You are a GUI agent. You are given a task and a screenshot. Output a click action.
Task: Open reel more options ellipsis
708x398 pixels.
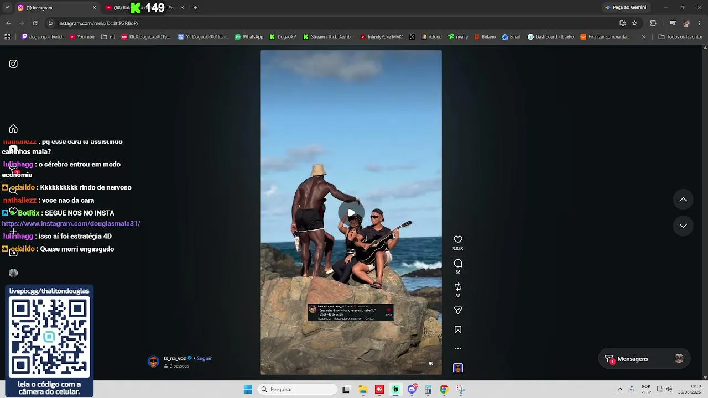[x=458, y=349]
